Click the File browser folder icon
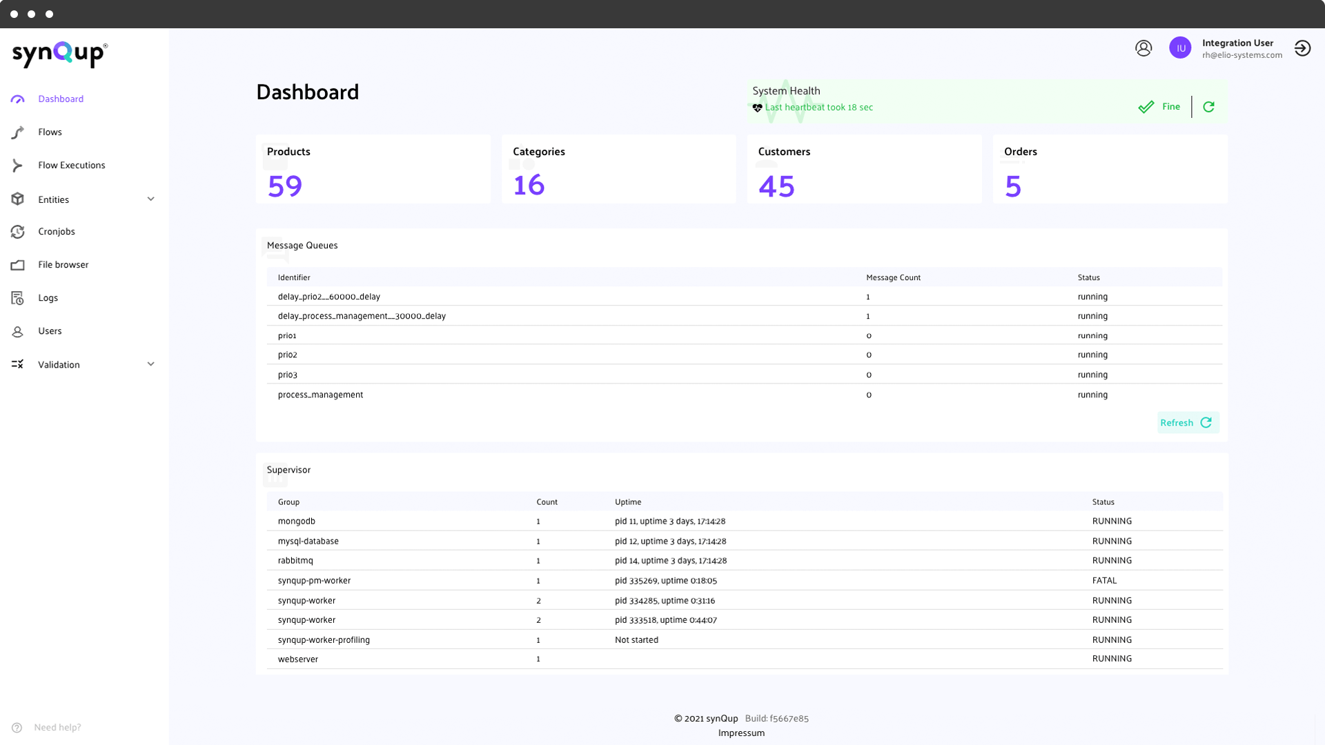The height and width of the screenshot is (745, 1325). pos(18,265)
